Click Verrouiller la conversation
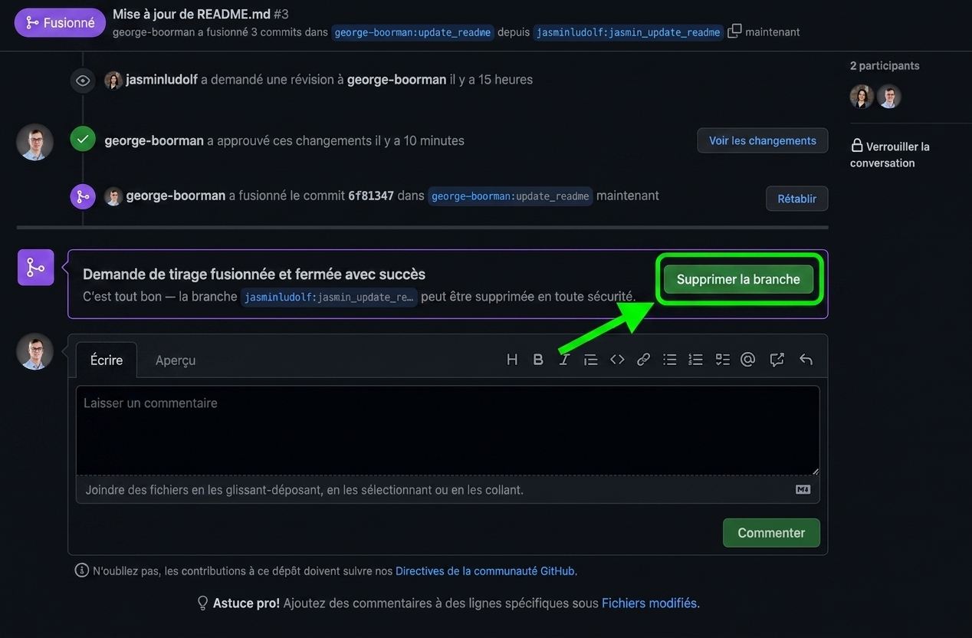The height and width of the screenshot is (638, 972). point(890,154)
